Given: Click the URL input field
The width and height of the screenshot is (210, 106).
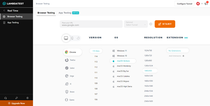Looking at the screenshot, I should pyautogui.click(x=91, y=24).
